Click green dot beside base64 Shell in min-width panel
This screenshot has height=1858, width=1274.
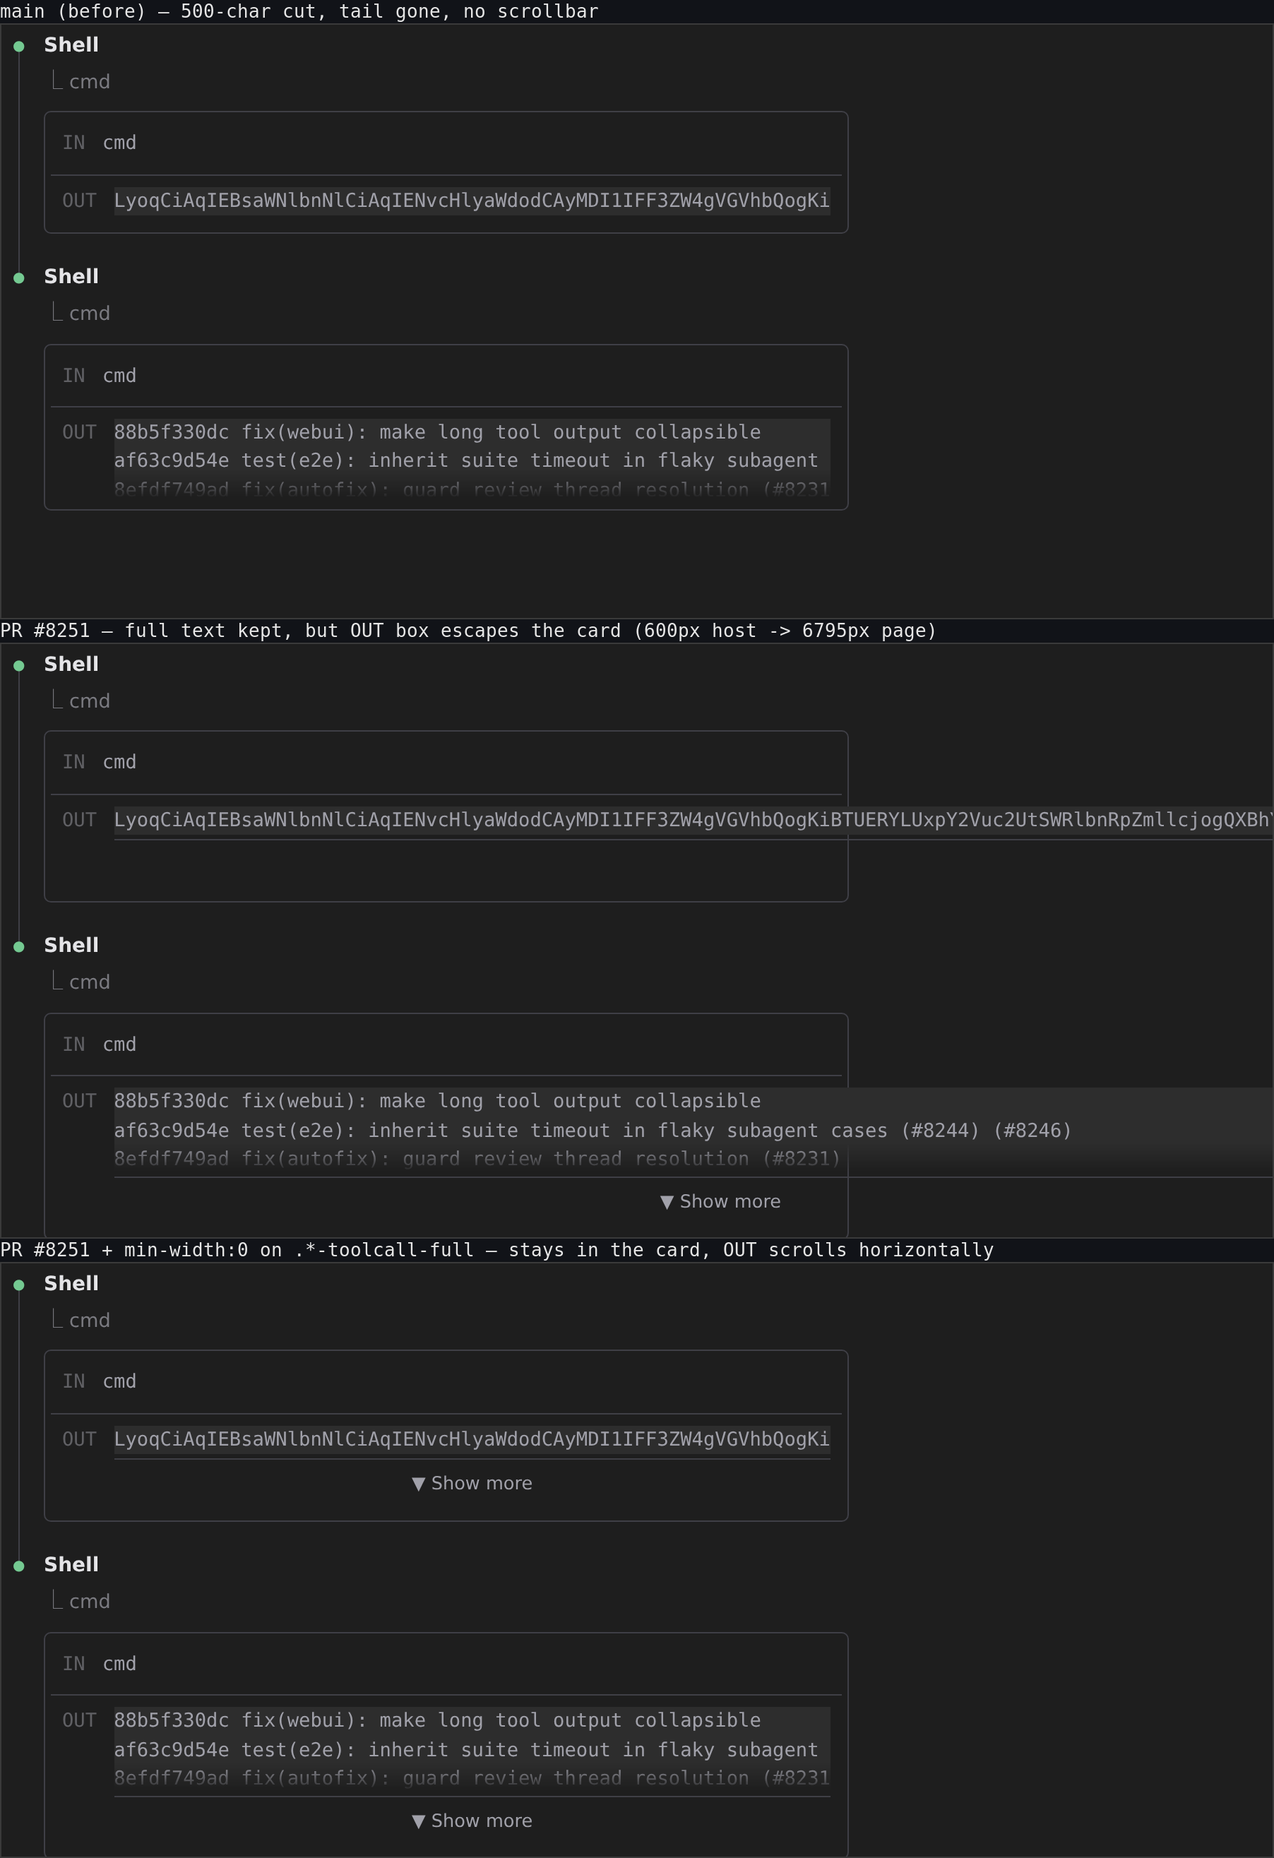click(x=19, y=1285)
